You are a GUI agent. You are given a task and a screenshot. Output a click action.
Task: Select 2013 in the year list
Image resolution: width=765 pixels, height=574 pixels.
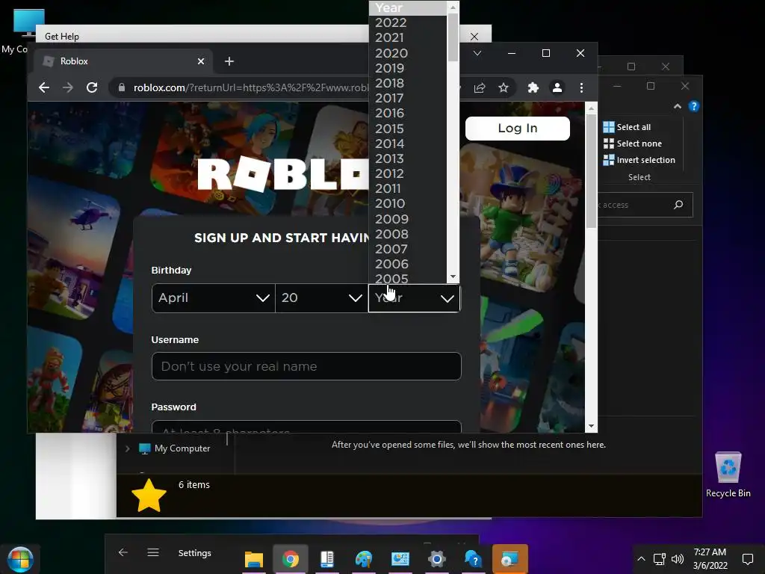(407, 158)
